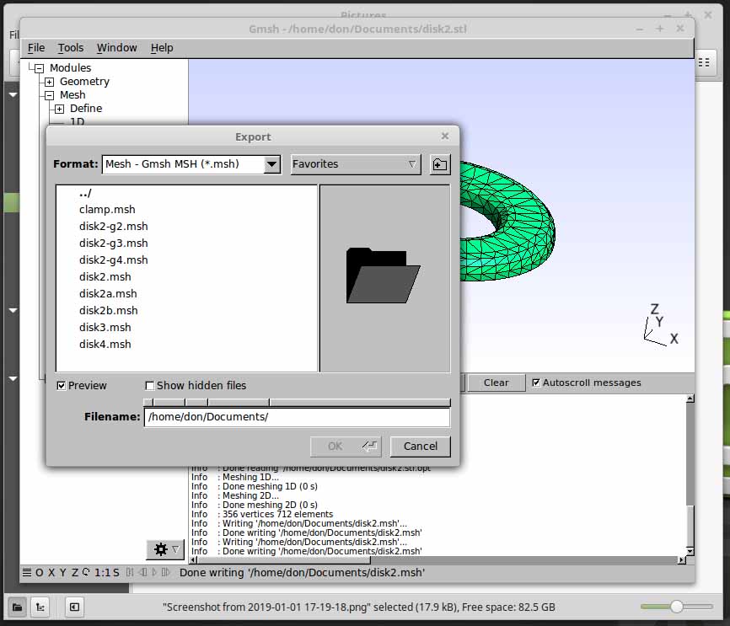Reset scale with the 1:1 status button
Image resolution: width=730 pixels, height=626 pixels.
point(102,572)
